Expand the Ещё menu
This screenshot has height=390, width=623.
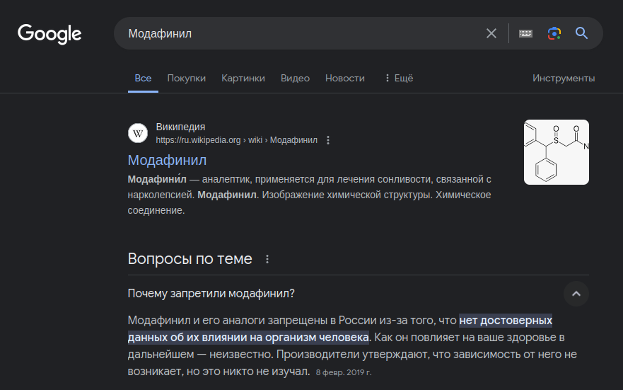pyautogui.click(x=399, y=79)
